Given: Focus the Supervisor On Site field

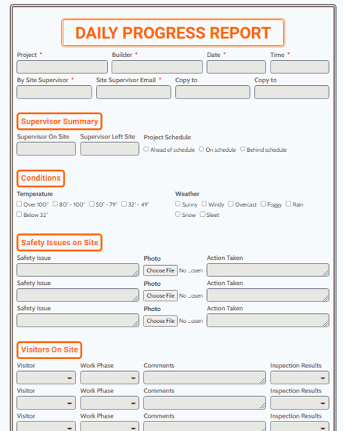Looking at the screenshot, I should tap(46, 149).
